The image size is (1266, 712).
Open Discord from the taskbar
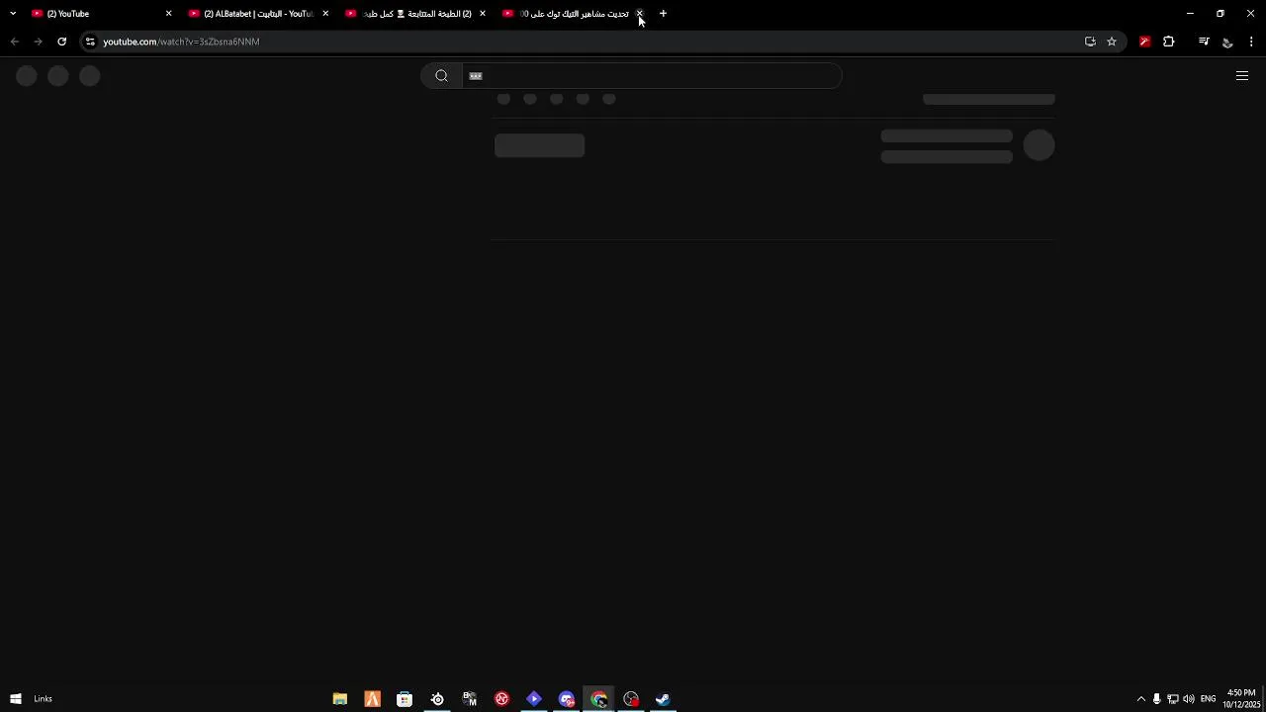(567, 699)
